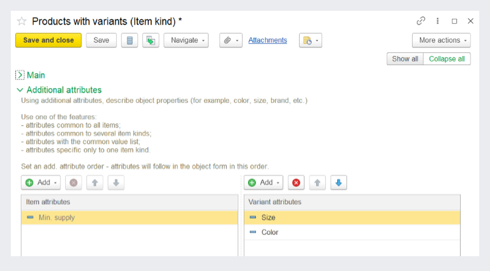This screenshot has height=271, width=490.
Task: Open the Attachments link
Action: (x=268, y=40)
